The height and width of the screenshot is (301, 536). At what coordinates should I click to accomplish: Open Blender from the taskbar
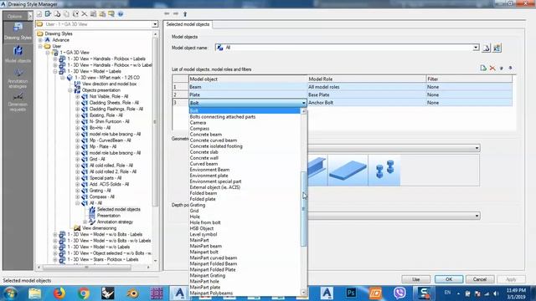click(x=132, y=293)
